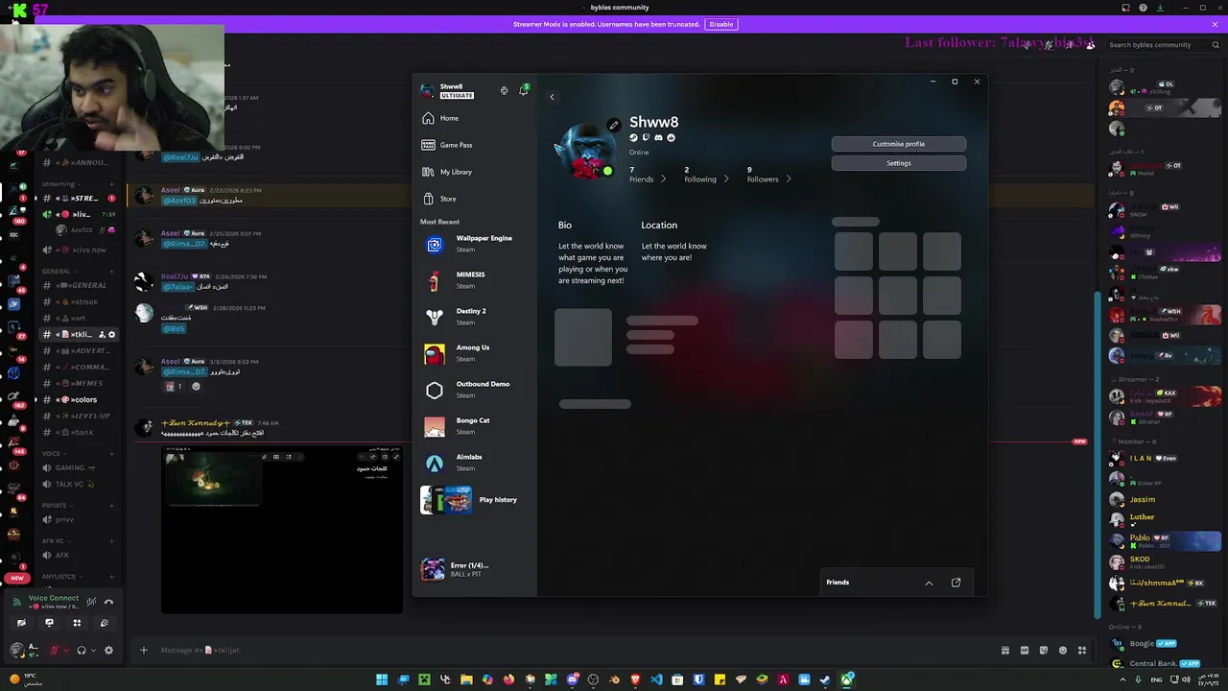Disable Streamer Mode in Discord banner

pos(720,24)
